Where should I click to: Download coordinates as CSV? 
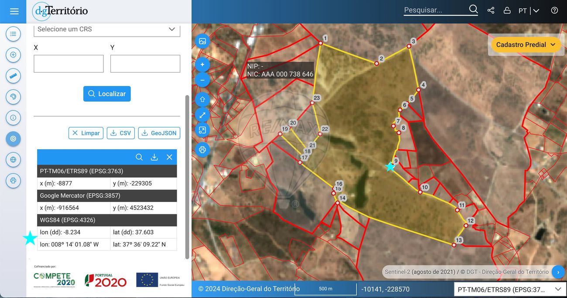[121, 133]
